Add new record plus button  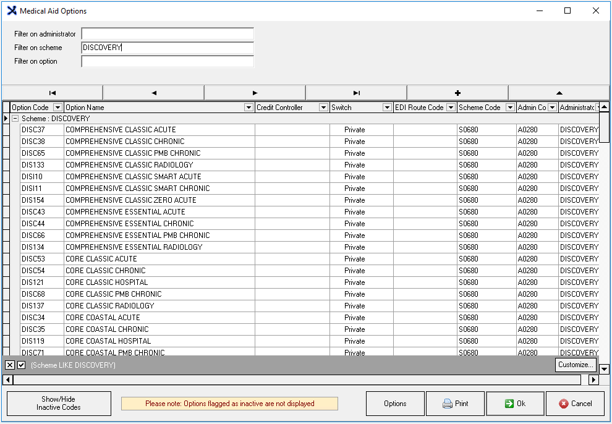pos(457,93)
